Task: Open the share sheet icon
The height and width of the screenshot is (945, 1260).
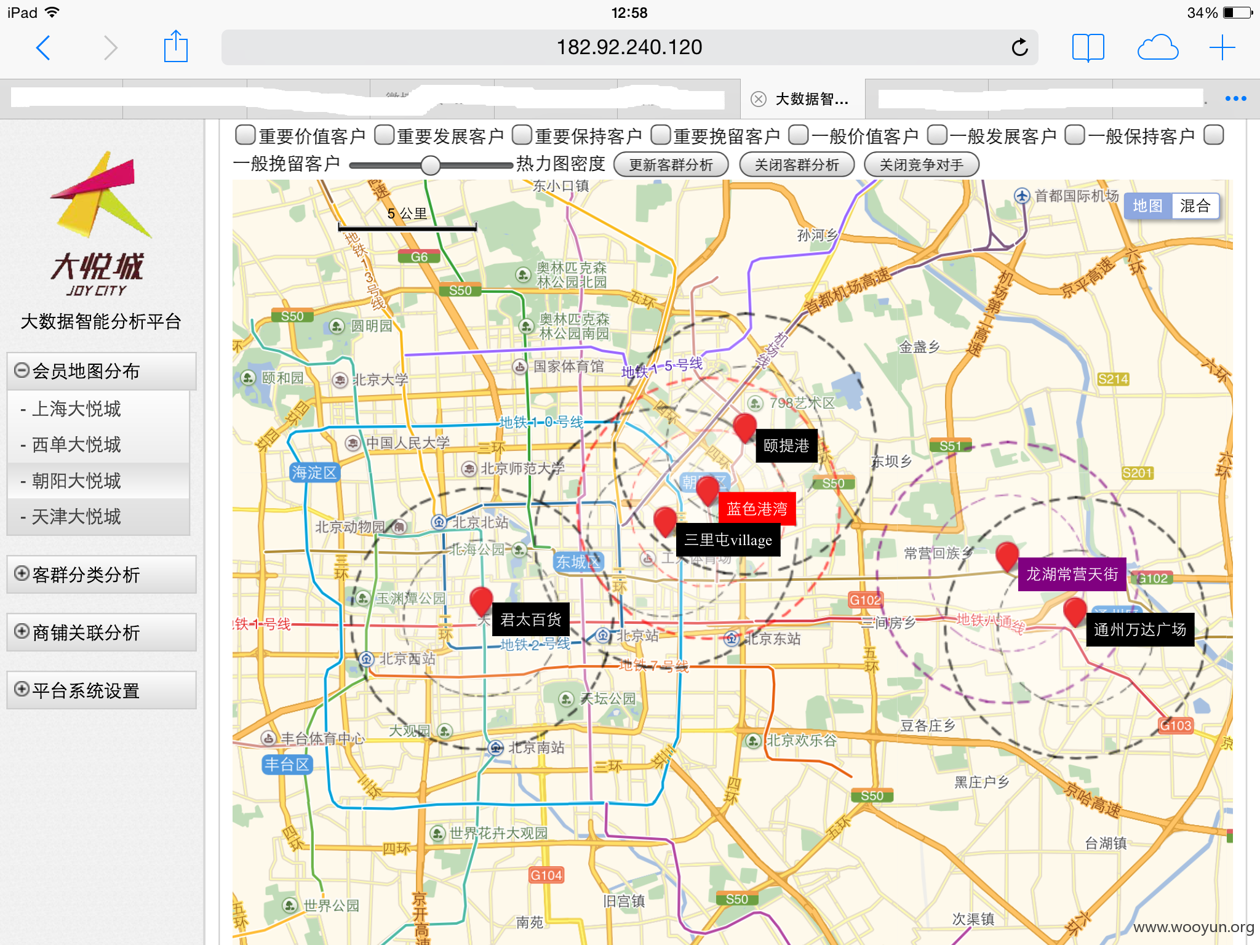Action: [x=176, y=46]
